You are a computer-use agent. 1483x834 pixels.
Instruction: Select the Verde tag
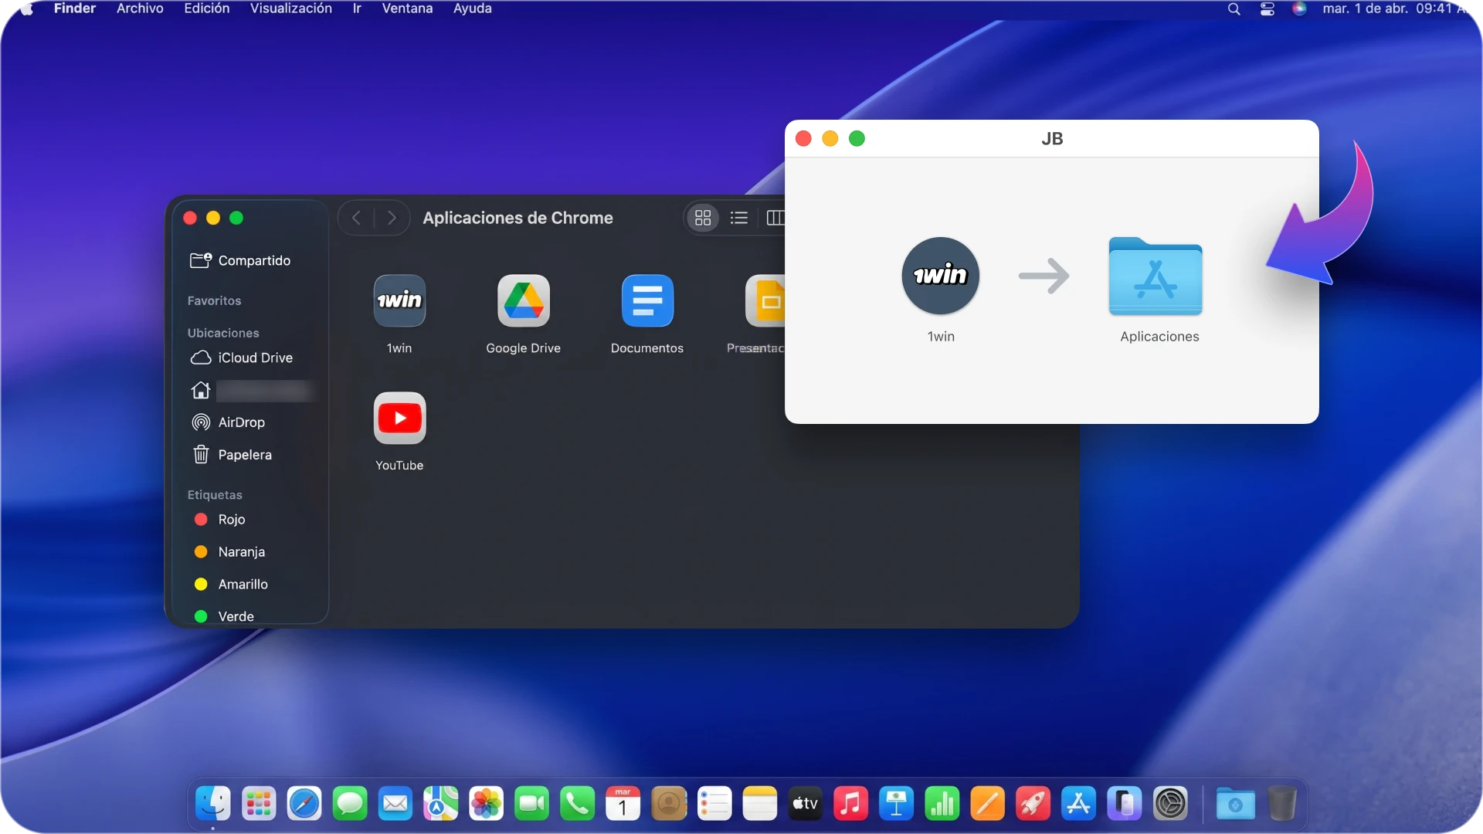pyautogui.click(x=224, y=616)
